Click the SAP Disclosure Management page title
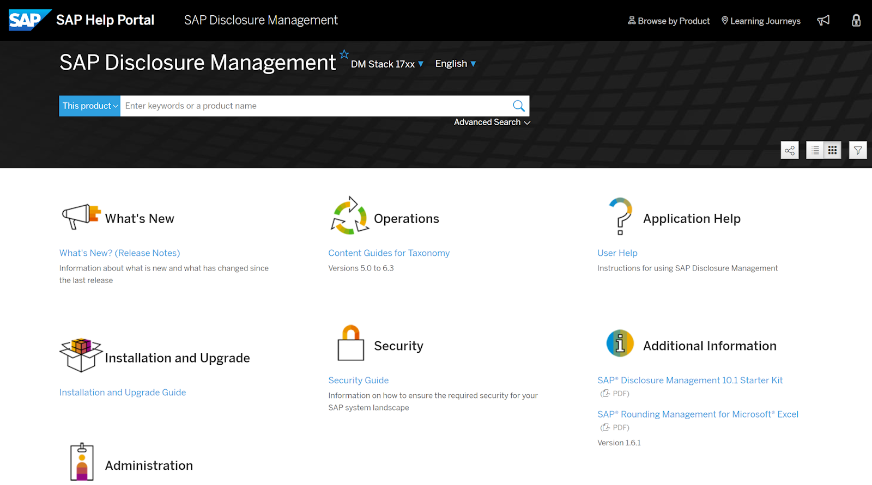Viewport: 872px width, 485px height. point(198,63)
